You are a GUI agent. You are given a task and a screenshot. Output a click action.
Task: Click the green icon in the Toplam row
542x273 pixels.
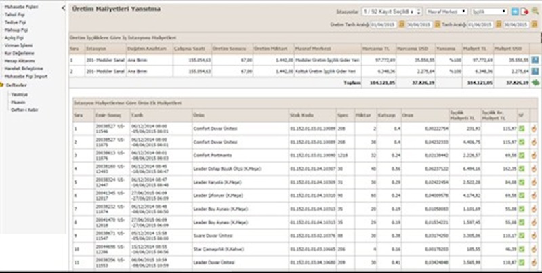pos(535,83)
